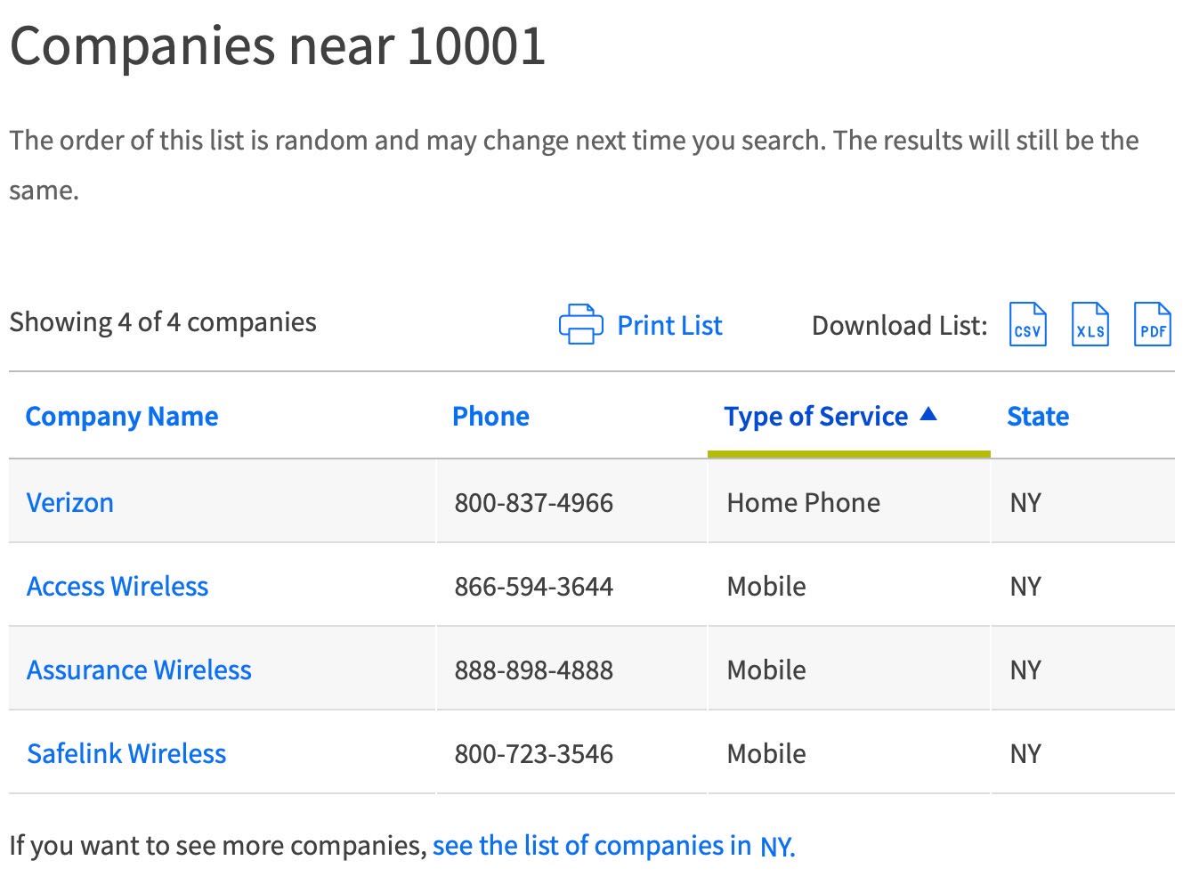Viewport: 1191px width, 885px height.
Task: Click the sort arrow beside Type of Service
Action: click(x=928, y=414)
